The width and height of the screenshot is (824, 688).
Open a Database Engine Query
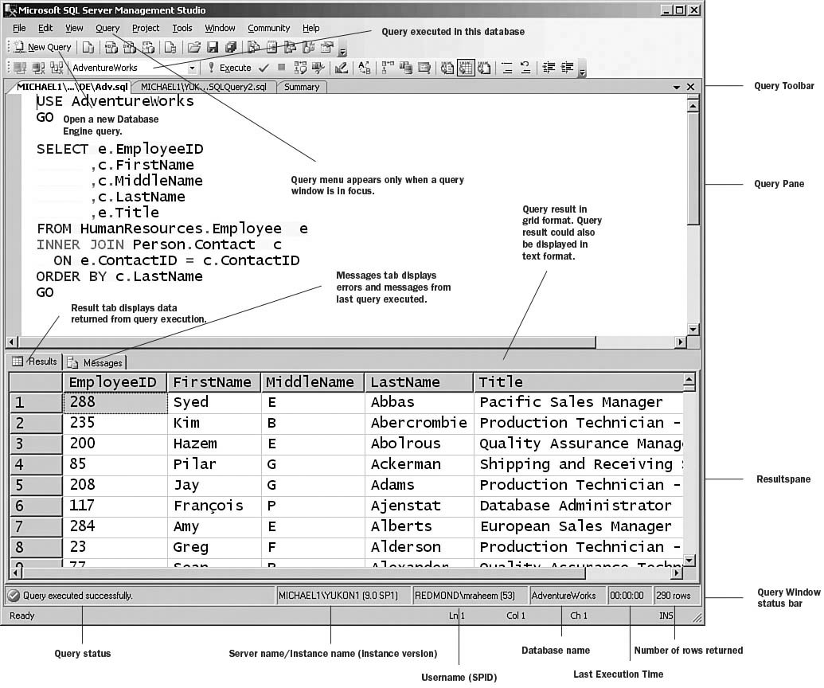[x=88, y=47]
